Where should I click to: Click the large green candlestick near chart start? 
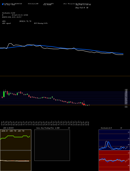tap(4, 94)
